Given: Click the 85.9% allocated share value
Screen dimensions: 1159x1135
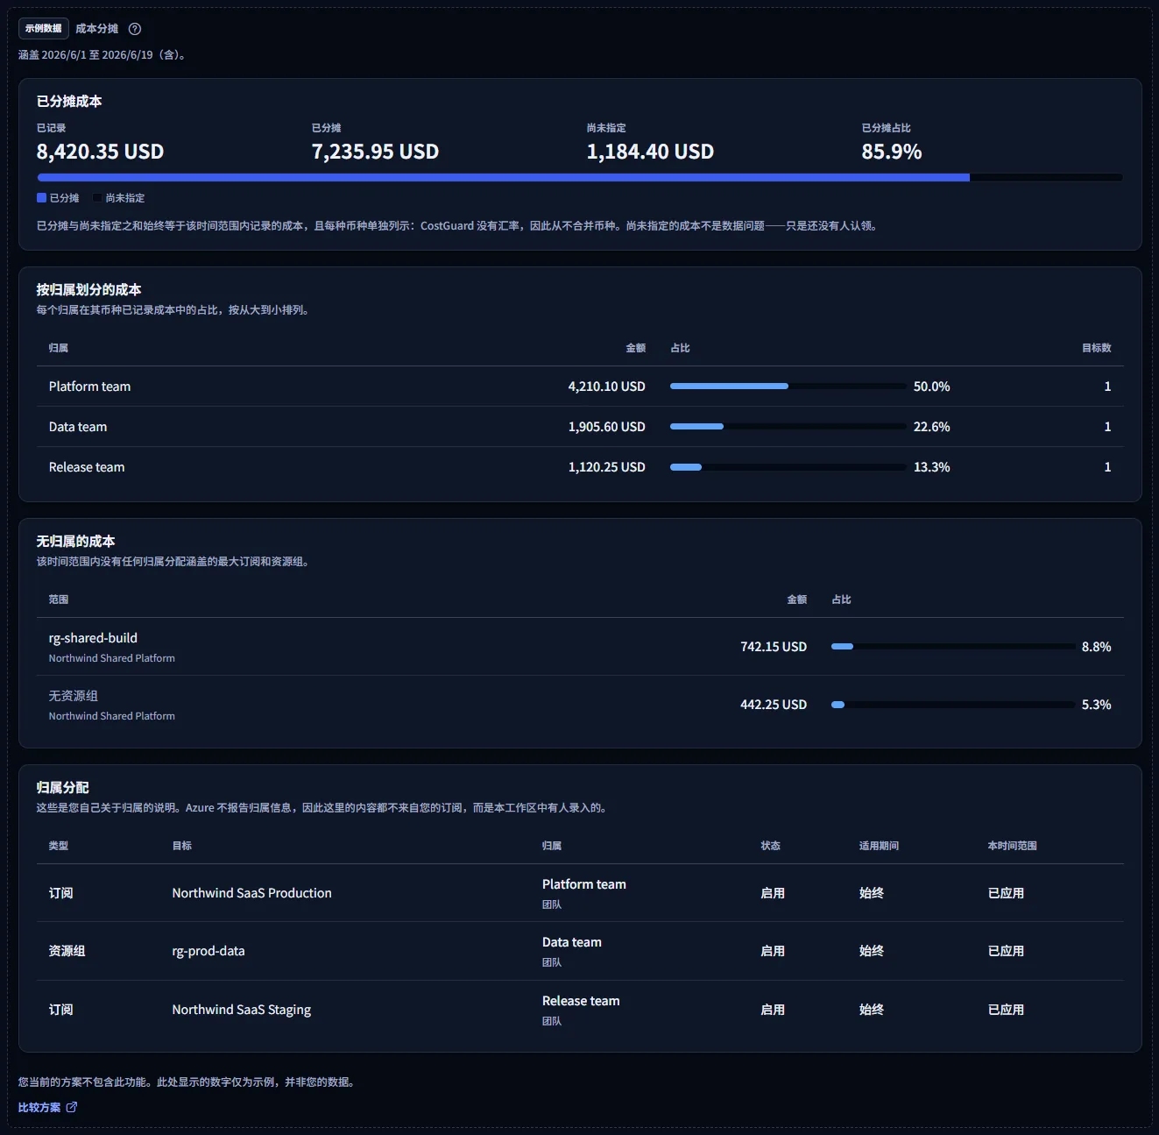Looking at the screenshot, I should tap(892, 152).
